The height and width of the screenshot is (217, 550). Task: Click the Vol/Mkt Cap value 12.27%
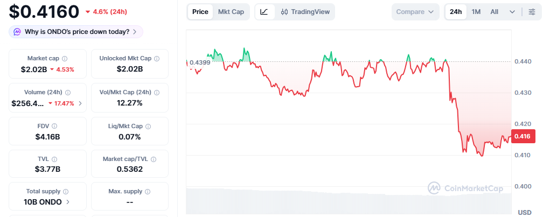(x=130, y=103)
